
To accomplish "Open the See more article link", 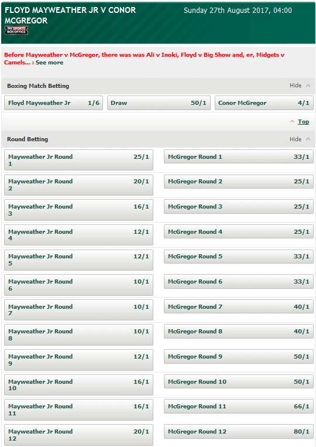I will 49,63.
